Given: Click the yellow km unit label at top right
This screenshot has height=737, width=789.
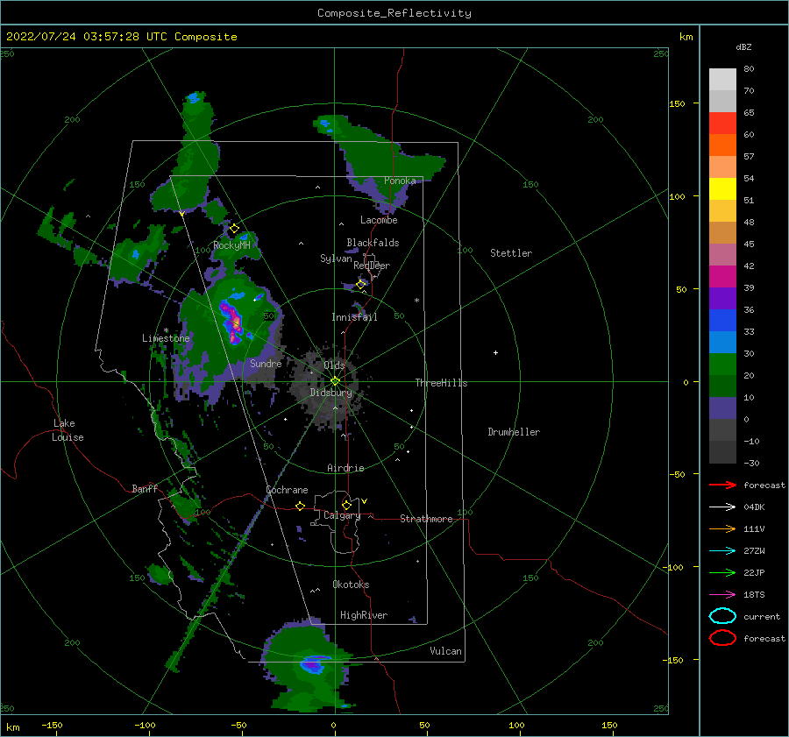Looking at the screenshot, I should tap(686, 37).
